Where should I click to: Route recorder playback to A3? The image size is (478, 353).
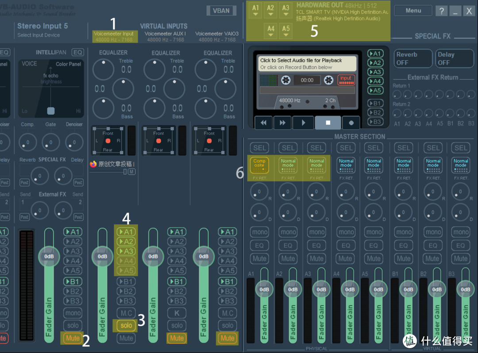(x=375, y=72)
